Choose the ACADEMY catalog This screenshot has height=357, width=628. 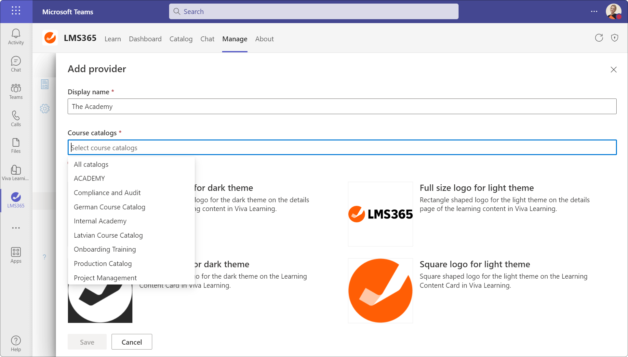coord(131,178)
